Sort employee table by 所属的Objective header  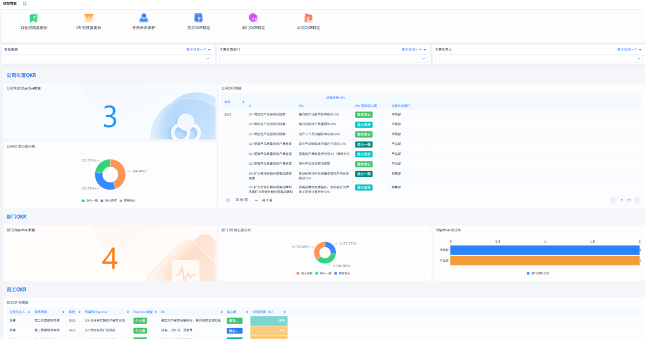coord(105,312)
